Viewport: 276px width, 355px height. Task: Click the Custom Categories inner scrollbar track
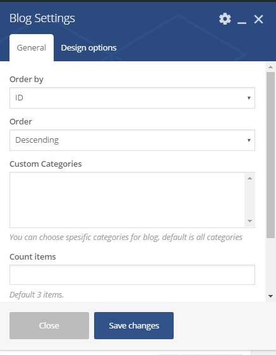(249, 200)
